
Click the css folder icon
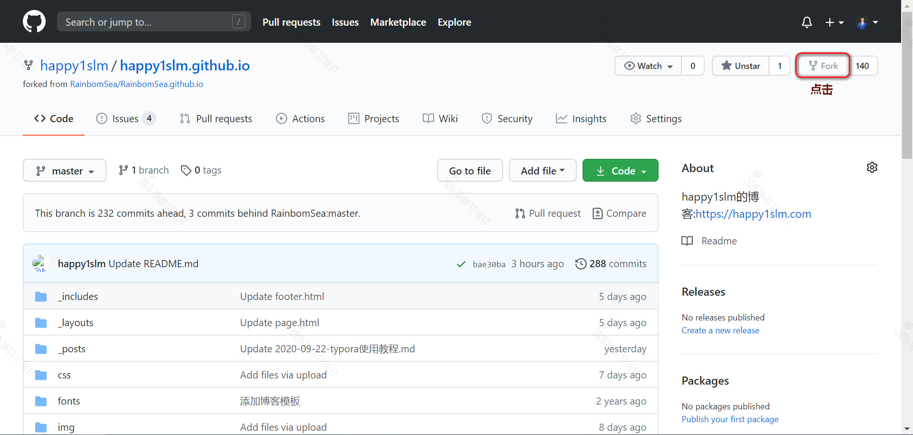41,375
